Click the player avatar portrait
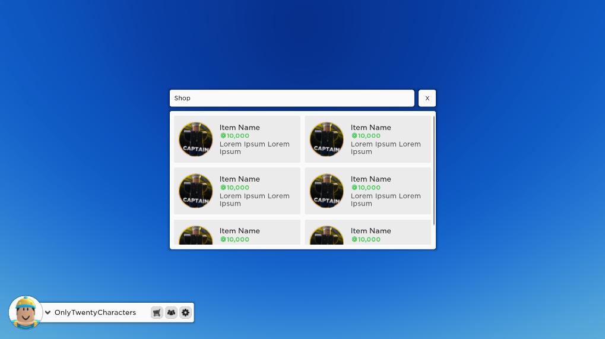This screenshot has width=605, height=339. [x=26, y=312]
